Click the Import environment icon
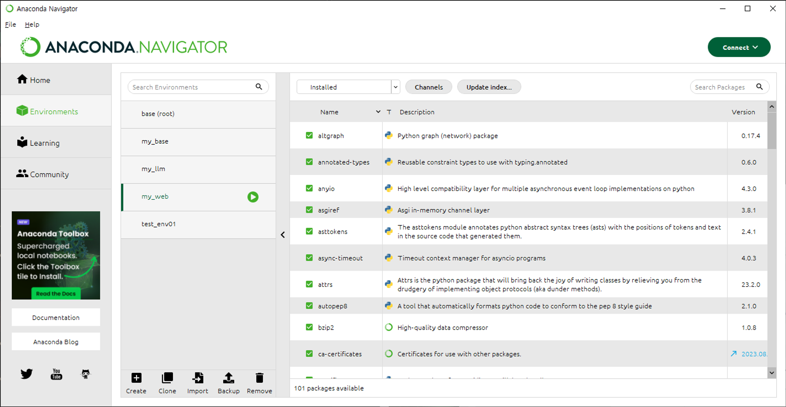The image size is (786, 407). point(198,378)
